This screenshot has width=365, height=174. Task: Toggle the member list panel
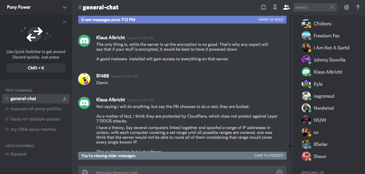pos(286,7)
